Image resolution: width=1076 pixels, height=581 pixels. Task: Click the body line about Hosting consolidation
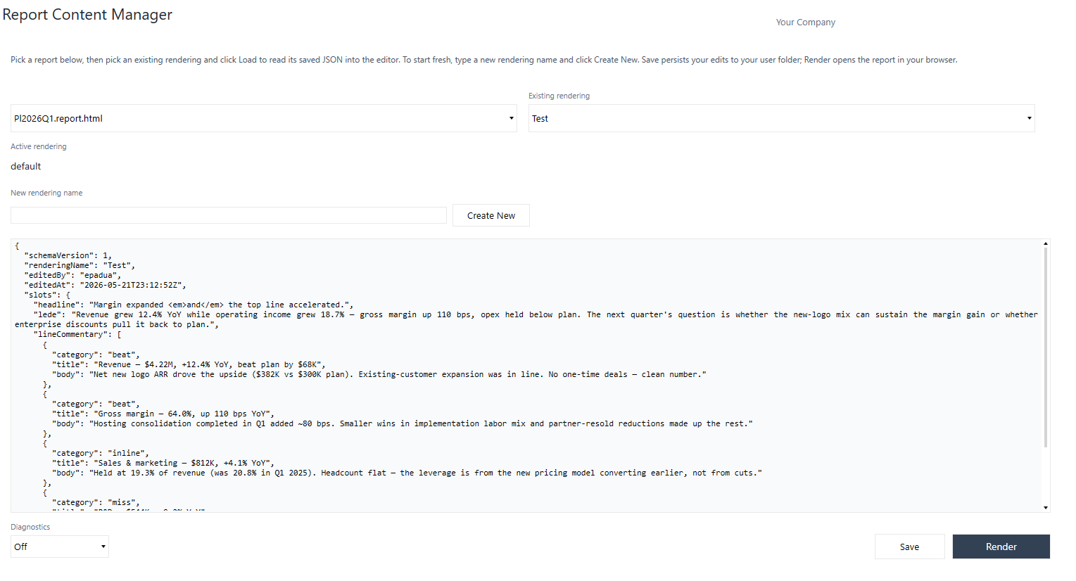click(403, 423)
